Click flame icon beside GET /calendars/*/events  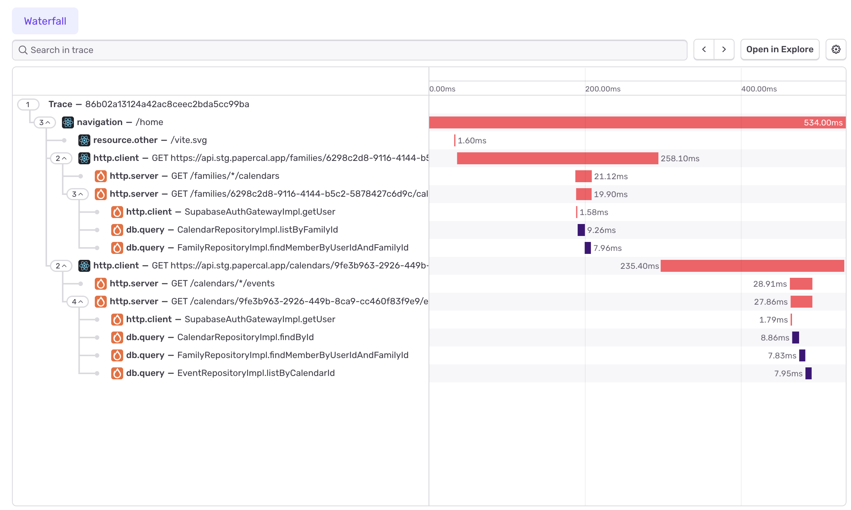tap(101, 284)
